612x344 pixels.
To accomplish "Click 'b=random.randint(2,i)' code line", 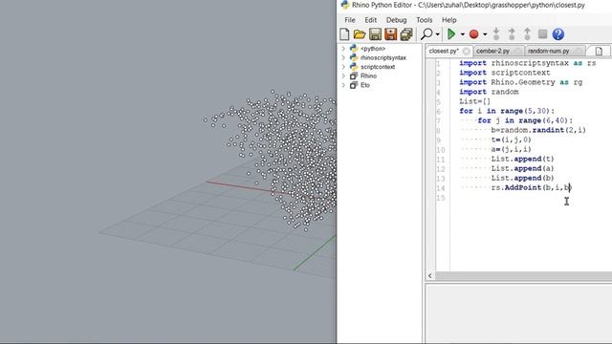I will click(x=538, y=130).
